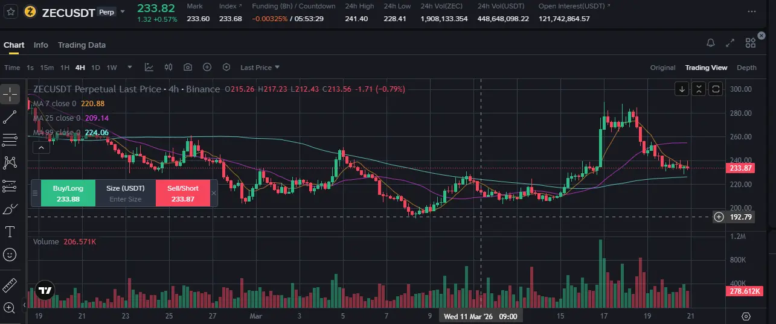Set chart interval to 1W

coord(112,68)
